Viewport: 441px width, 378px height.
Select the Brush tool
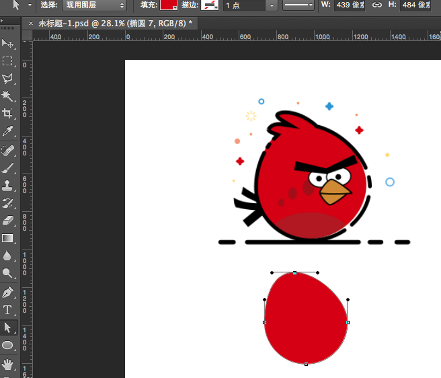7,168
